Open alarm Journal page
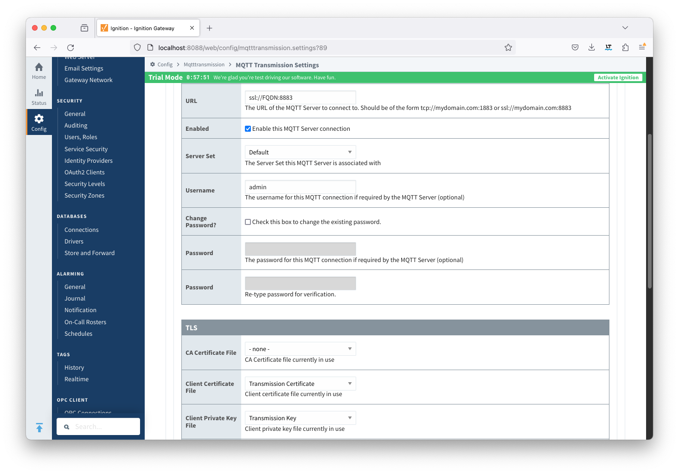The height and width of the screenshot is (474, 679). 75,298
